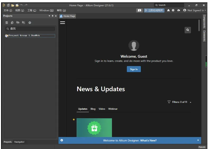Open preferences with the top-right gear icon
Image resolution: width=209 pixels, height=149 pixels.
[173, 10]
